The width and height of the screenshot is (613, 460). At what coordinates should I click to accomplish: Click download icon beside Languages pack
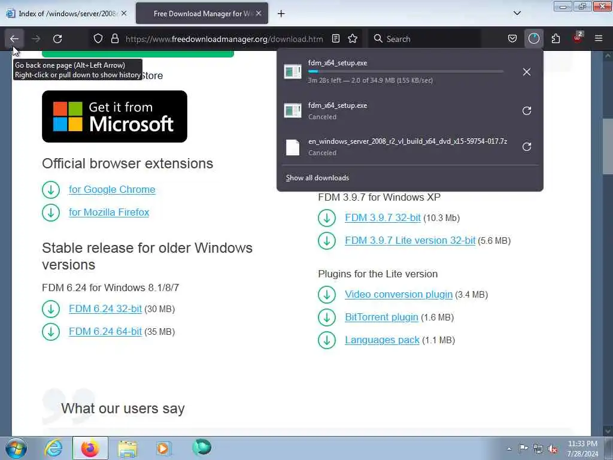(x=327, y=340)
